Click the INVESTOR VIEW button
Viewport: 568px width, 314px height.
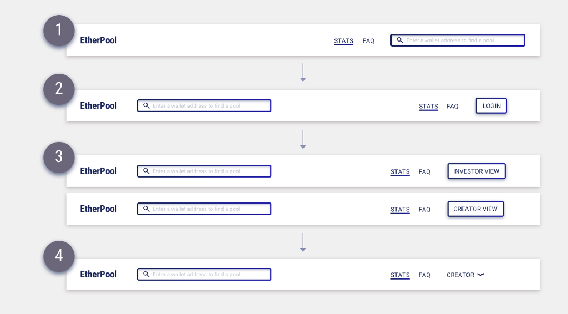476,171
